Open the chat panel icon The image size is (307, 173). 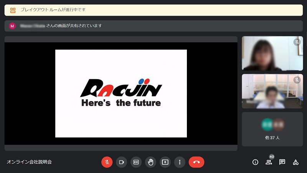click(x=282, y=162)
